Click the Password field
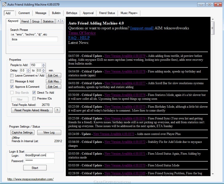The height and width of the screenshot is (184, 224). 40,161
